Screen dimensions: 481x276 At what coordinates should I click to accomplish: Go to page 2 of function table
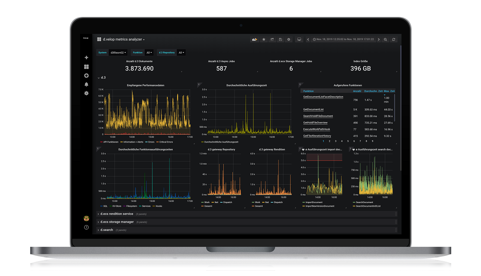(x=329, y=141)
